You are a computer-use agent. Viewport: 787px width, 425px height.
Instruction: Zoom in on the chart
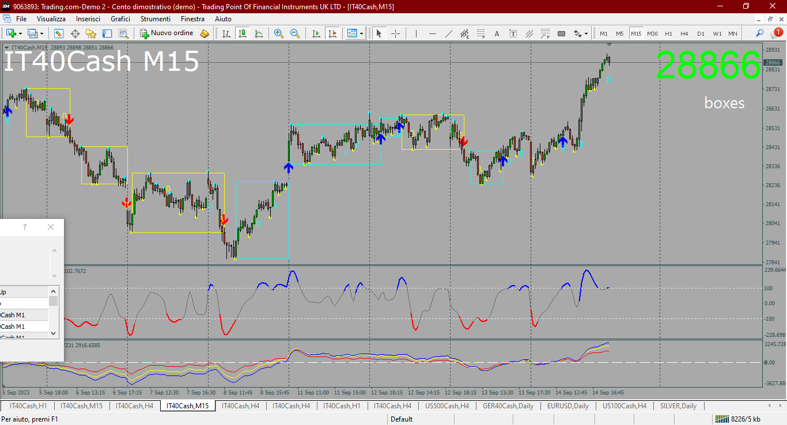tap(279, 33)
